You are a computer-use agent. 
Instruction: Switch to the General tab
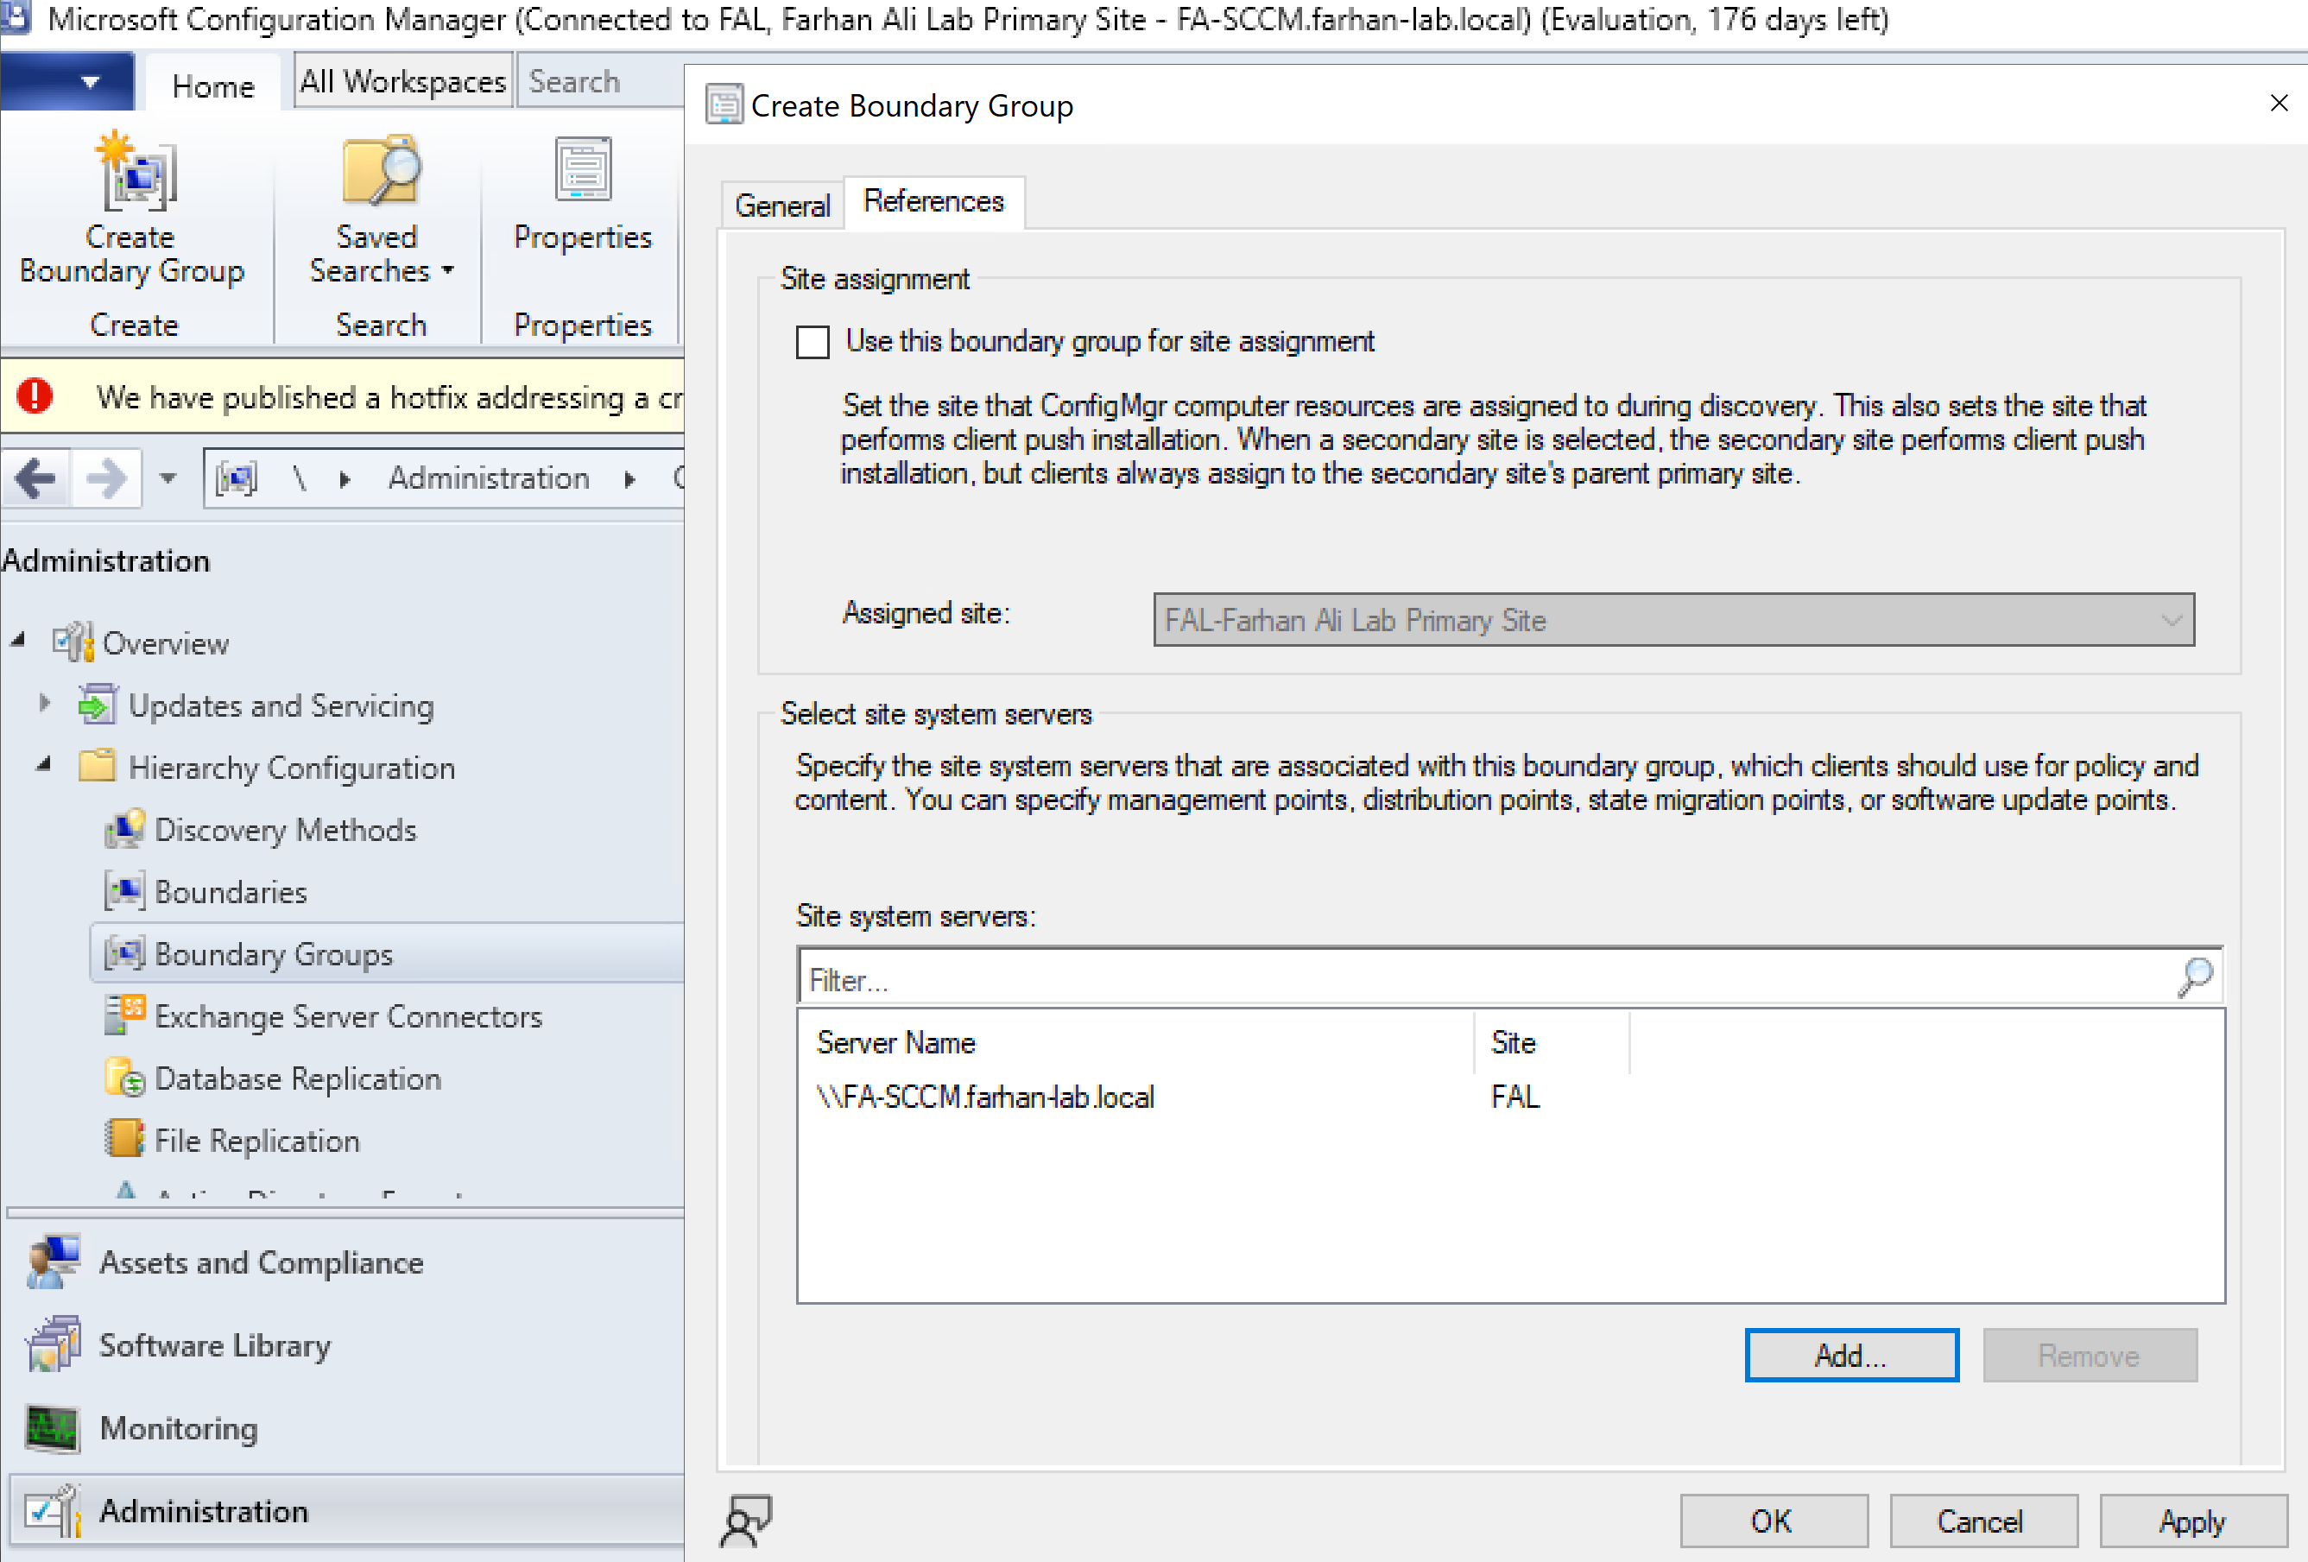pyautogui.click(x=781, y=206)
